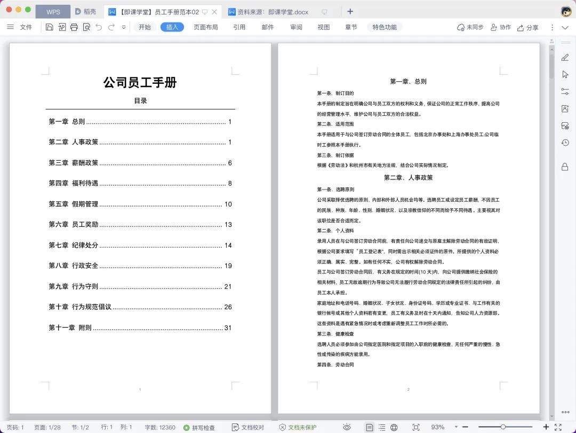
Task: Switch to the 资料来源：即课学堂.docx document tab
Action: [x=273, y=12]
